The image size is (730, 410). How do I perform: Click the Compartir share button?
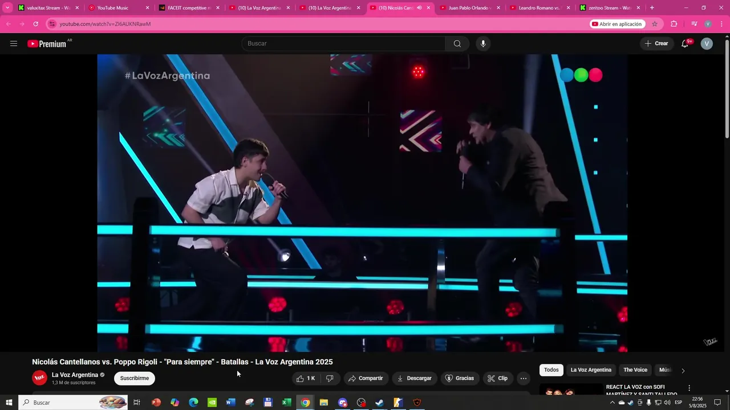(x=366, y=378)
